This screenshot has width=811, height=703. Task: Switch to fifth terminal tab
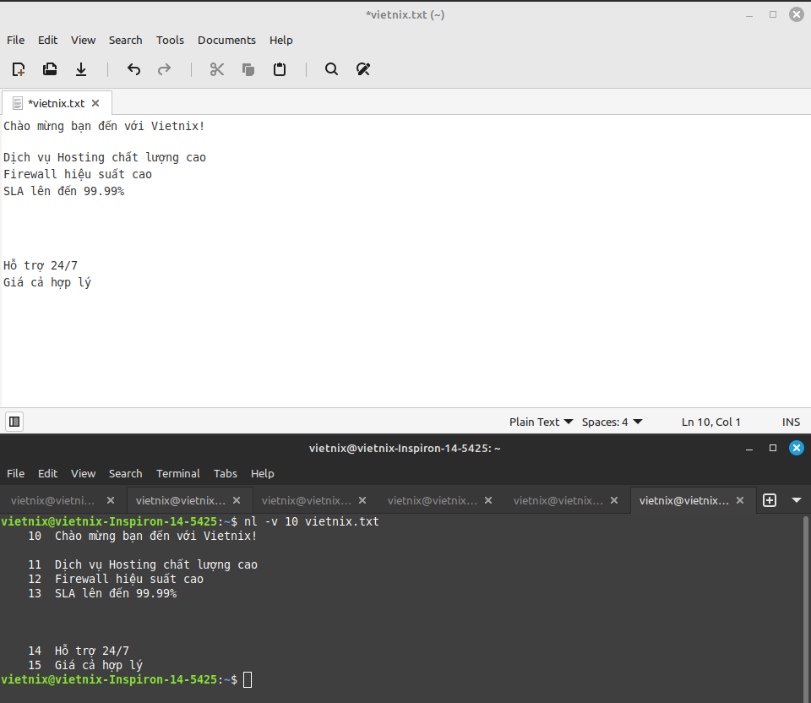(x=558, y=500)
